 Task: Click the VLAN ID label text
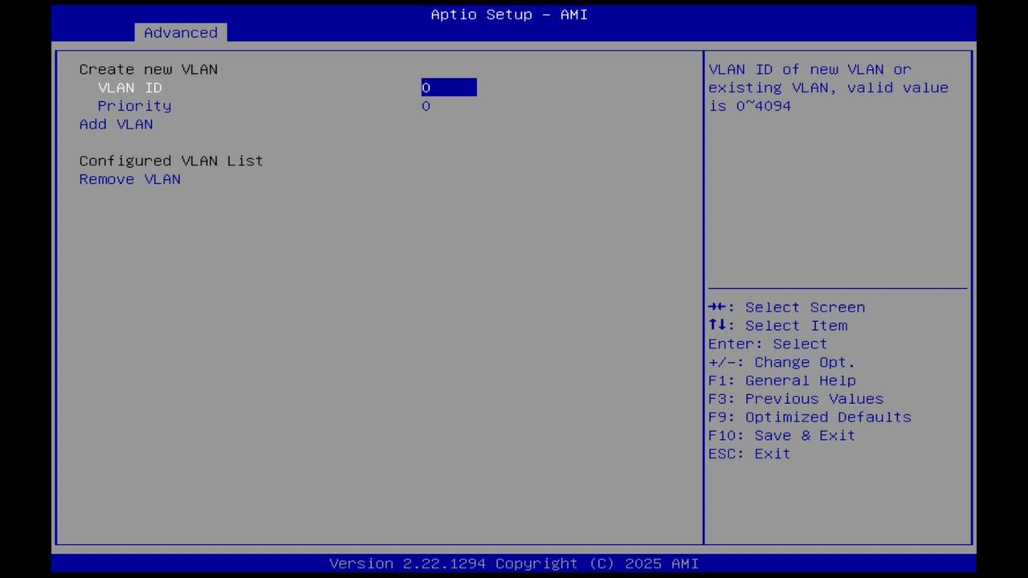129,88
